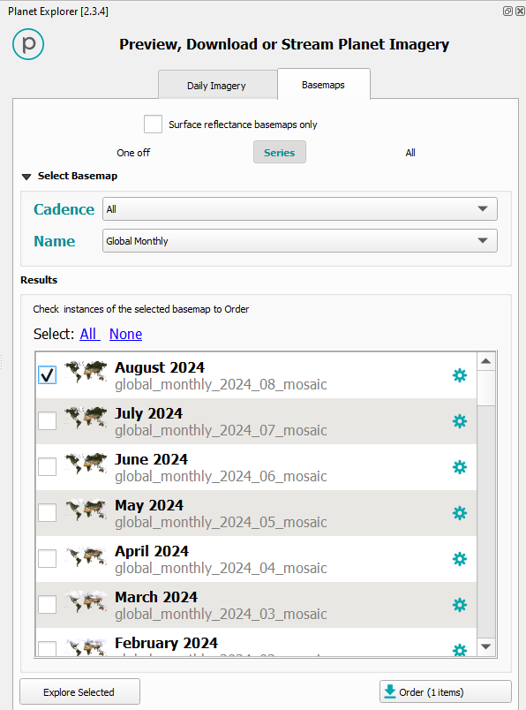Open settings gear for July 2024 basemap
This screenshot has width=526, height=710.
[x=460, y=421]
